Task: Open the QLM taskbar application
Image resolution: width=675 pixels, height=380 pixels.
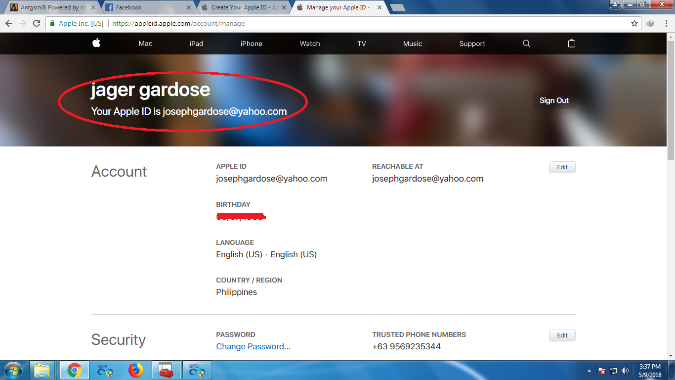Action: point(104,370)
